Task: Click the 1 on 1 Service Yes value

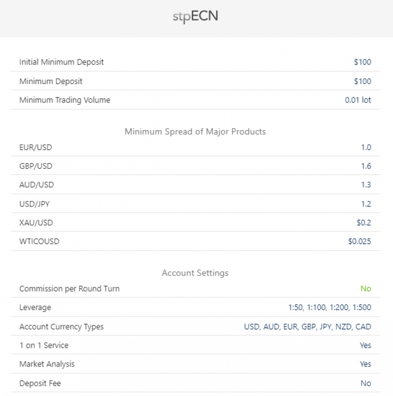Action: click(x=365, y=345)
